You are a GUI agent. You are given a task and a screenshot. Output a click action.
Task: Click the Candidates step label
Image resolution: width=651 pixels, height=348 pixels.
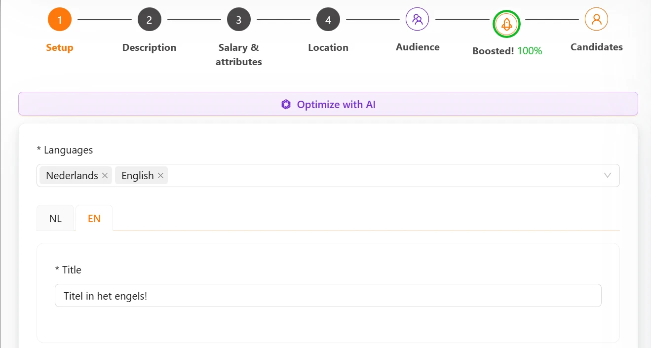click(x=596, y=47)
